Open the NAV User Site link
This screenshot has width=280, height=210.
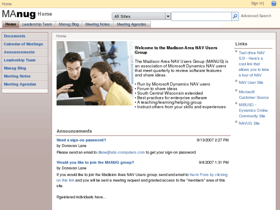point(251,82)
